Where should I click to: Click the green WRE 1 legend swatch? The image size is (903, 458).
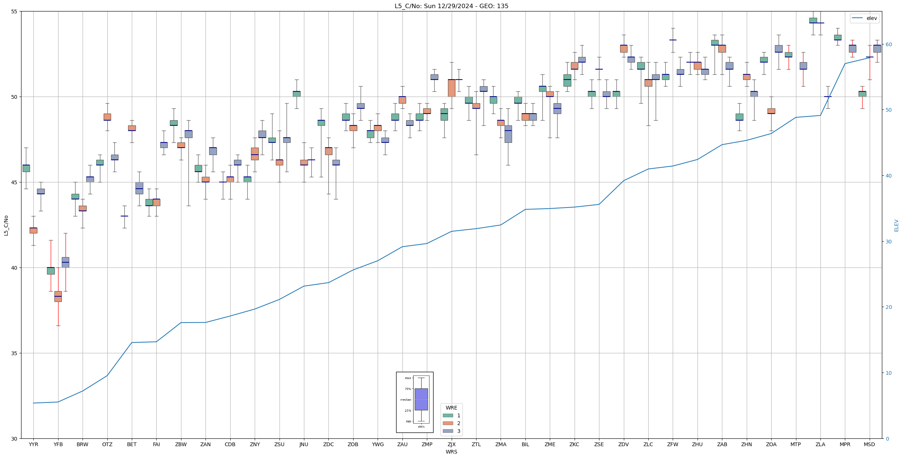pos(448,415)
